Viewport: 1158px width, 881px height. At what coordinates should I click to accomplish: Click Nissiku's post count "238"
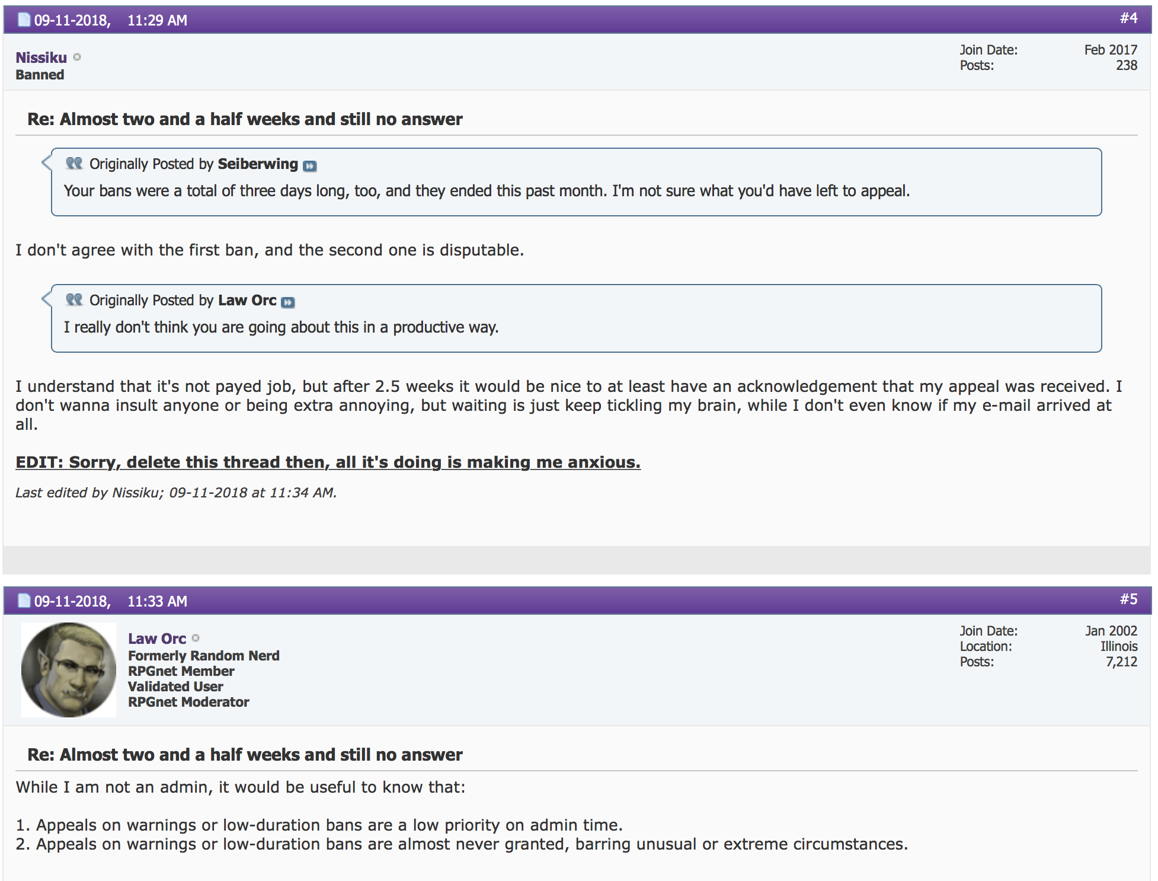pos(1127,65)
